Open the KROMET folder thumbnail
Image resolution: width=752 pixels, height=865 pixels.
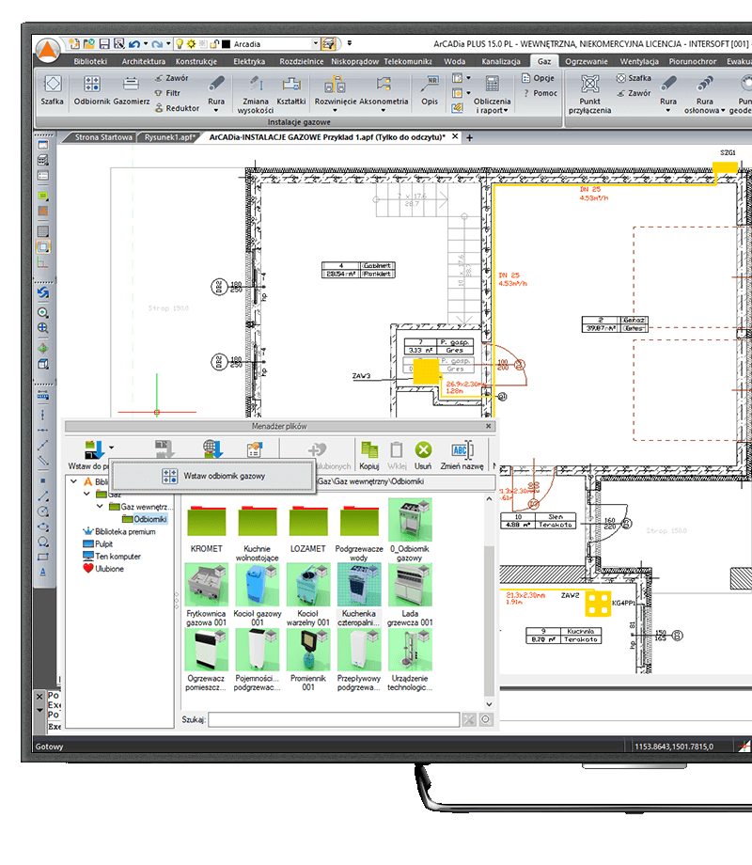207,527
